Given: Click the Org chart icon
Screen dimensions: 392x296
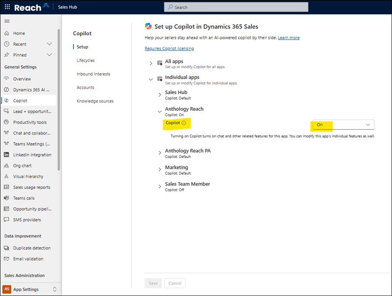Looking at the screenshot, I should (x=7, y=166).
